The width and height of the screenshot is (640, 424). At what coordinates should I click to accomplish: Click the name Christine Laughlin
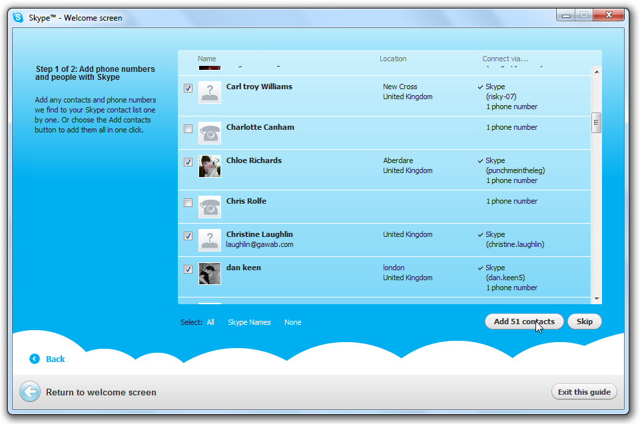260,234
